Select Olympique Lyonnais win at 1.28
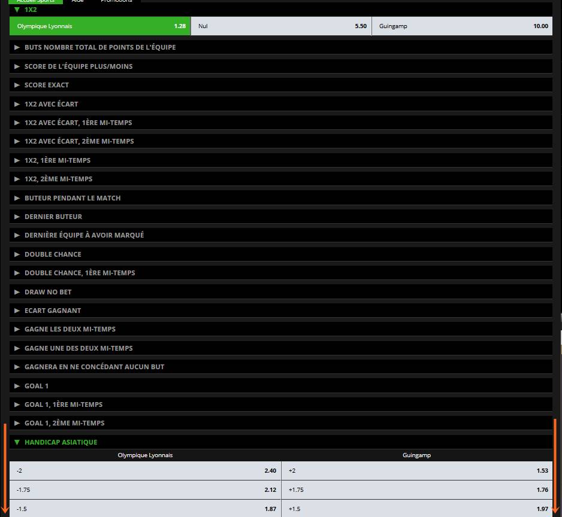 pyautogui.click(x=100, y=26)
